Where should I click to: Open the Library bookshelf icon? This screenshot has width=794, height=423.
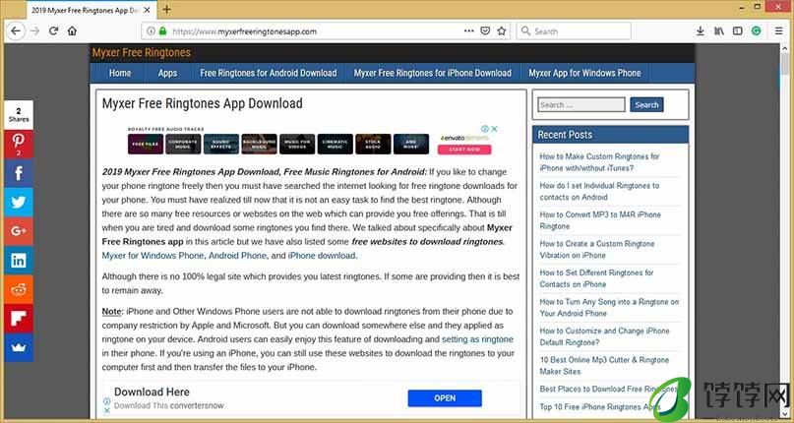pos(719,30)
